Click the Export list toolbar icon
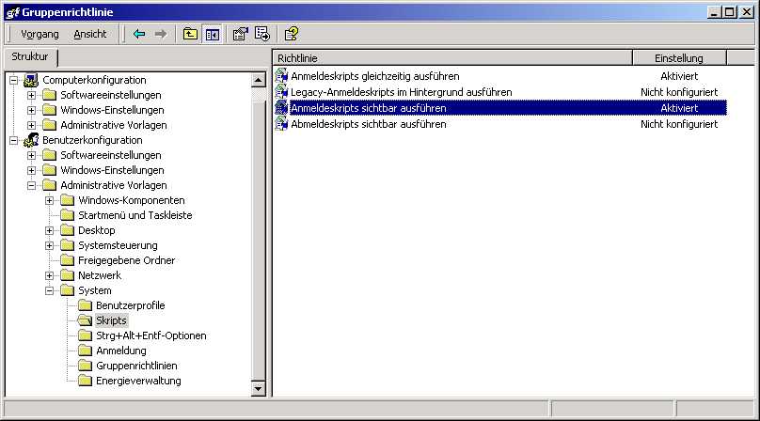Image resolution: width=760 pixels, height=421 pixels. [x=262, y=34]
